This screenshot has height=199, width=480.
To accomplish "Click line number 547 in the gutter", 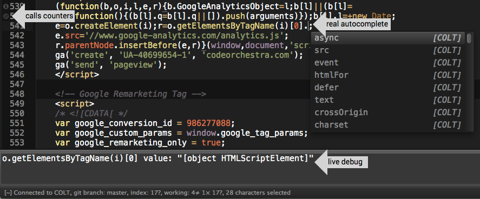I will tap(17, 84).
